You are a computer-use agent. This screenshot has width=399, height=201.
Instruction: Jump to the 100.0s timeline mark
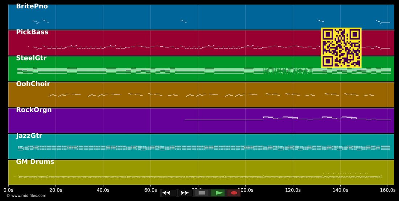point(245,190)
